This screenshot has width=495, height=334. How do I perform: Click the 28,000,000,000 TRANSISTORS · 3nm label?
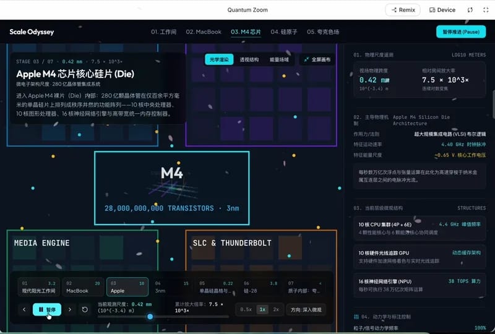pos(172,208)
